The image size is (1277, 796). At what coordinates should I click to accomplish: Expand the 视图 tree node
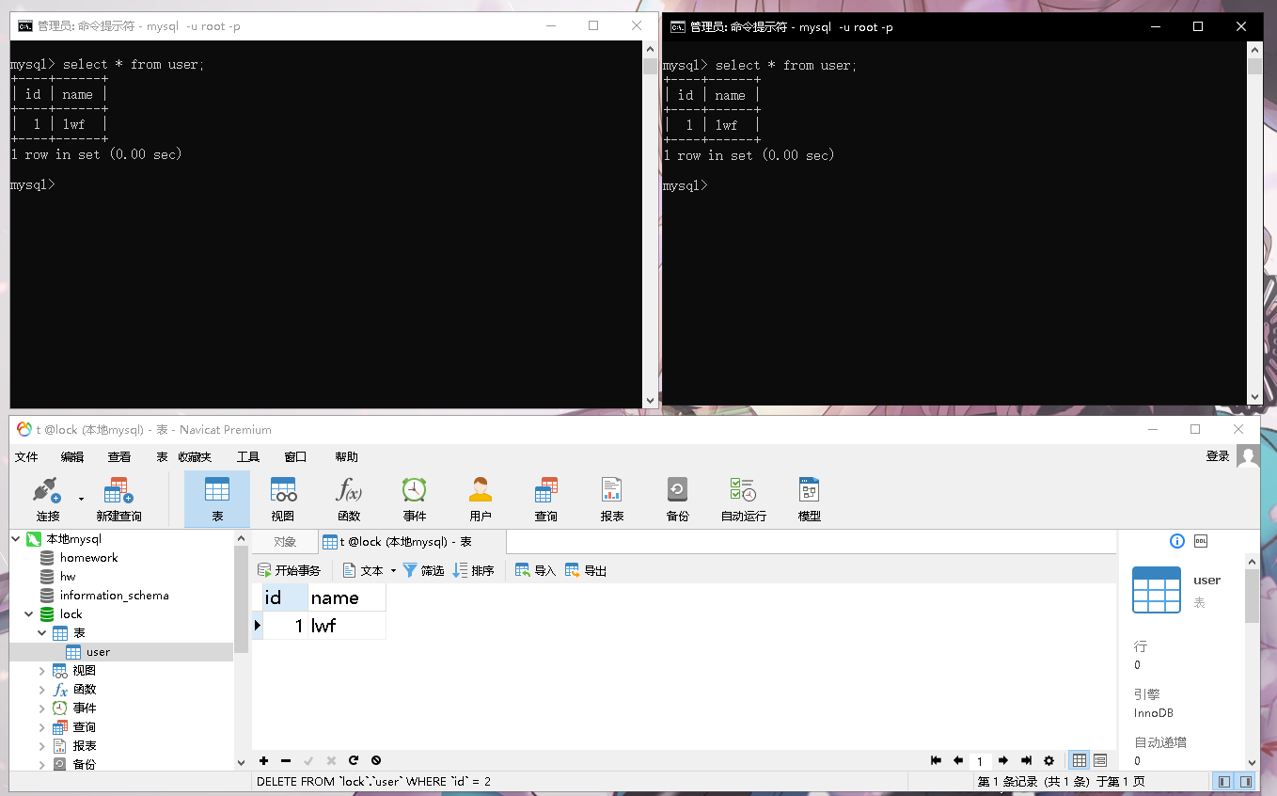[x=41, y=671]
